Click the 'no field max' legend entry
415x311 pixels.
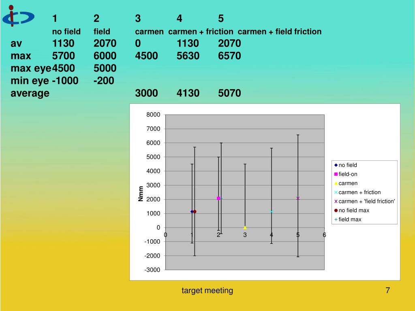point(351,210)
